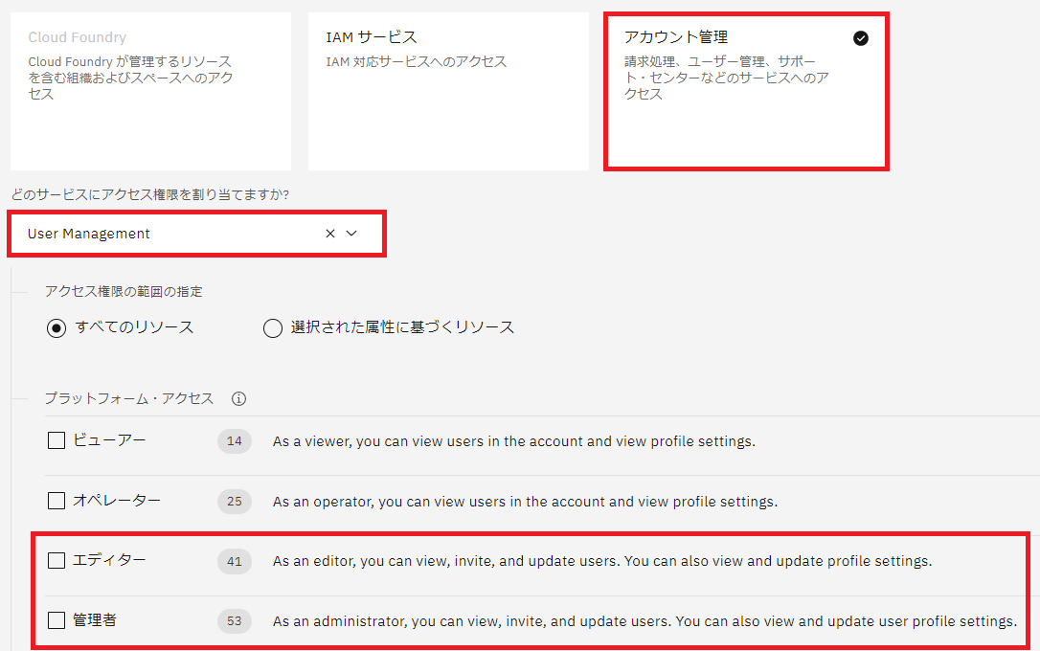Choose the IAM サービス access card

[x=448, y=92]
